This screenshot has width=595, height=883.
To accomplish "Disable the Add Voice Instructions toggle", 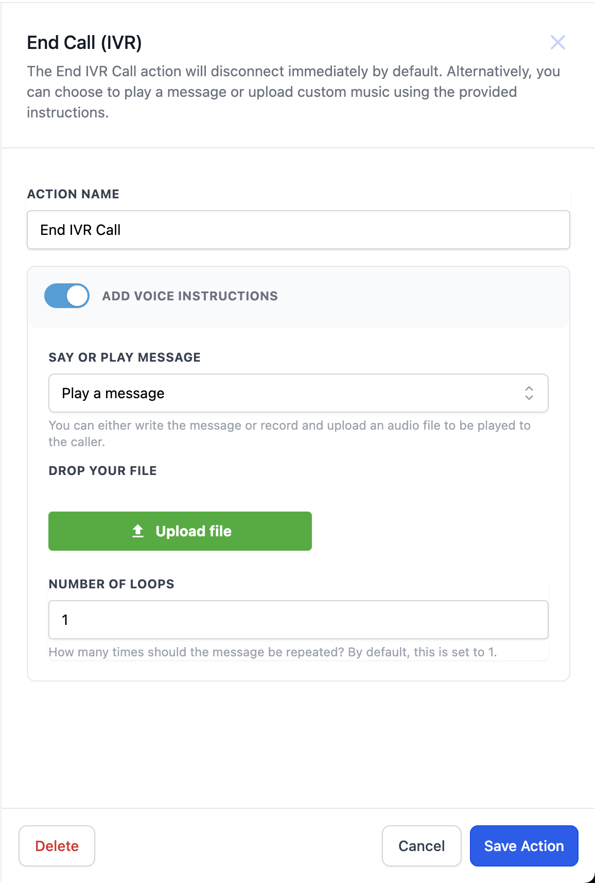I will (x=67, y=296).
